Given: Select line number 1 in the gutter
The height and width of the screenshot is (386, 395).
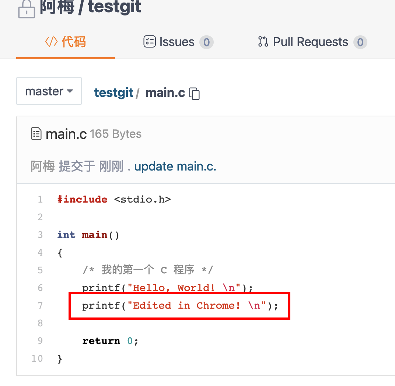Looking at the screenshot, I should pyautogui.click(x=40, y=200).
